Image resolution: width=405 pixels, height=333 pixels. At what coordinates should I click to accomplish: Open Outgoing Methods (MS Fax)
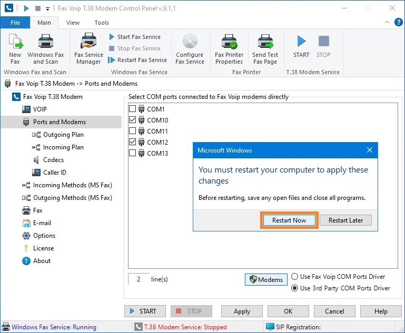(x=73, y=198)
